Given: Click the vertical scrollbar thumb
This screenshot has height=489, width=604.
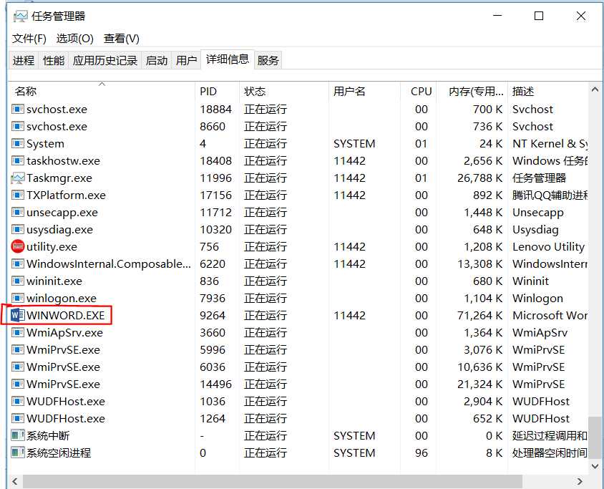Looking at the screenshot, I should coord(595,437).
